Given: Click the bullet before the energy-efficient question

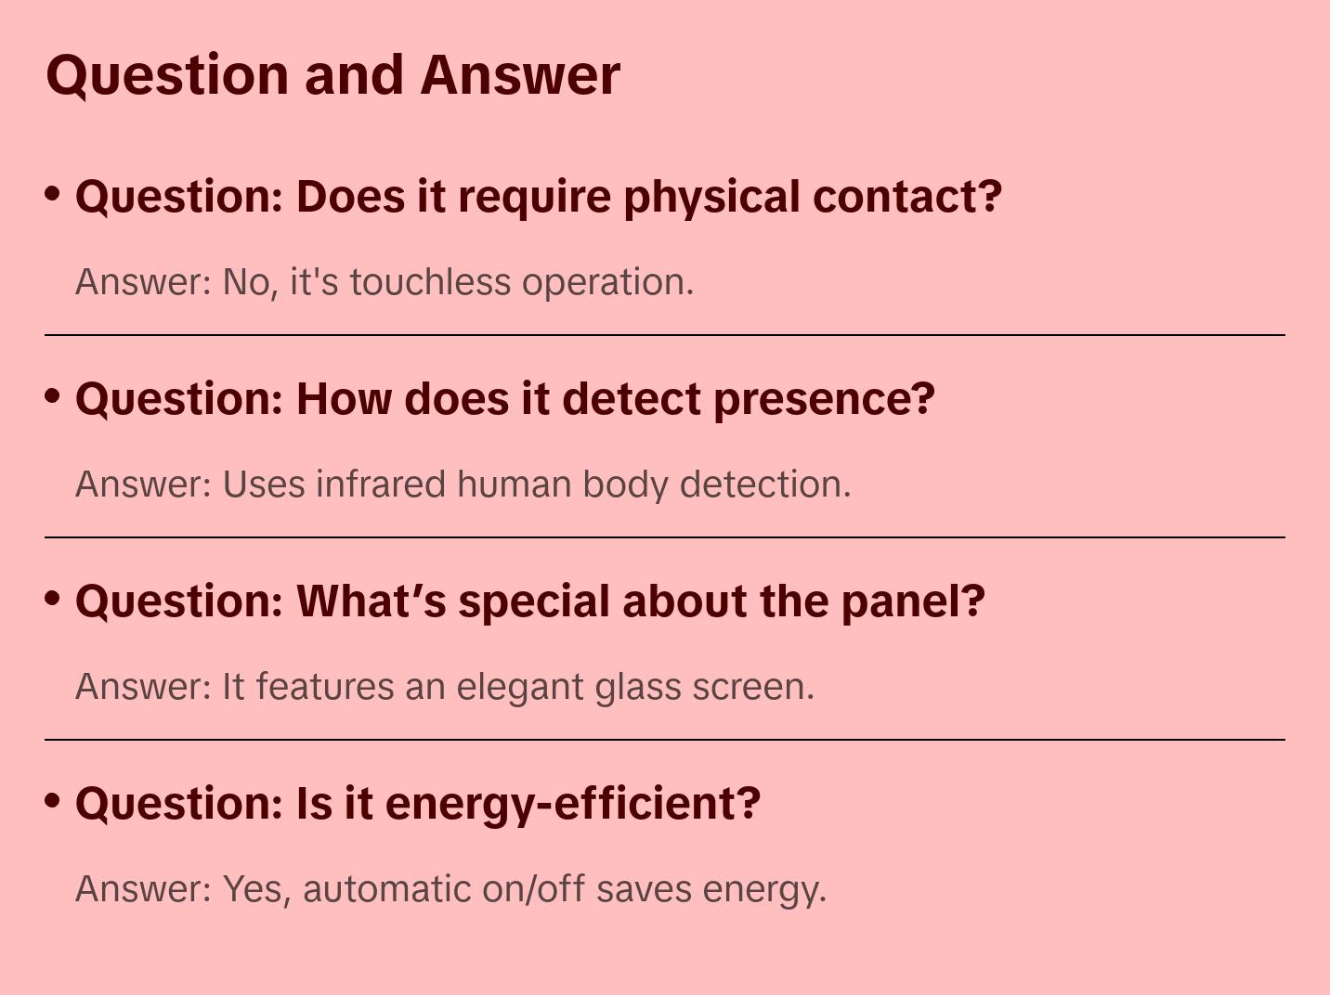Looking at the screenshot, I should 53,800.
